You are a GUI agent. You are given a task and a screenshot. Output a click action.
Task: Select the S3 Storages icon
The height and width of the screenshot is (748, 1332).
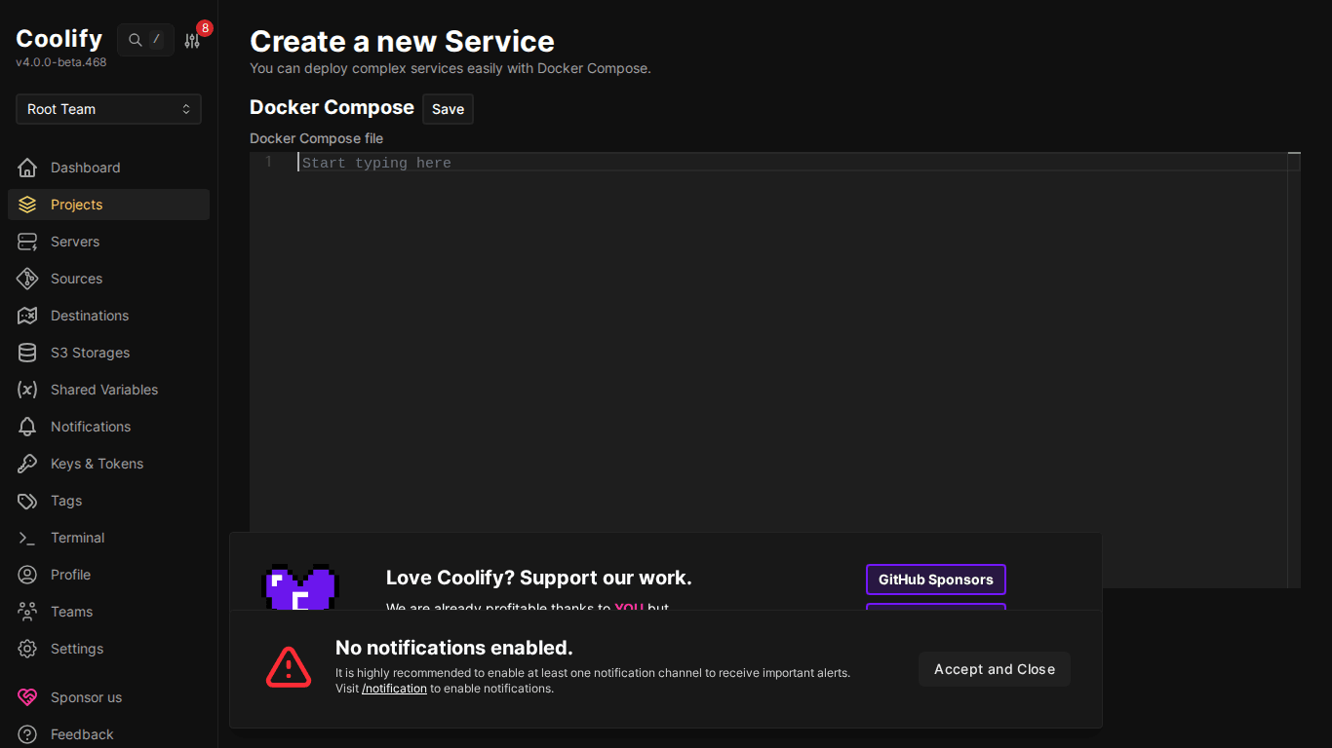(27, 353)
